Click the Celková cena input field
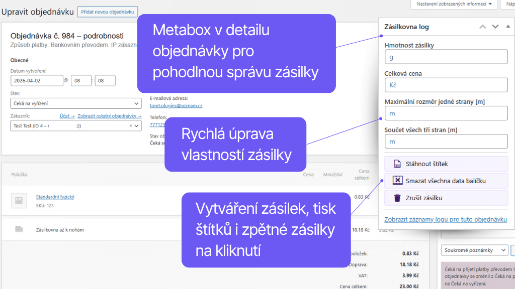The height and width of the screenshot is (289, 515). point(446,85)
